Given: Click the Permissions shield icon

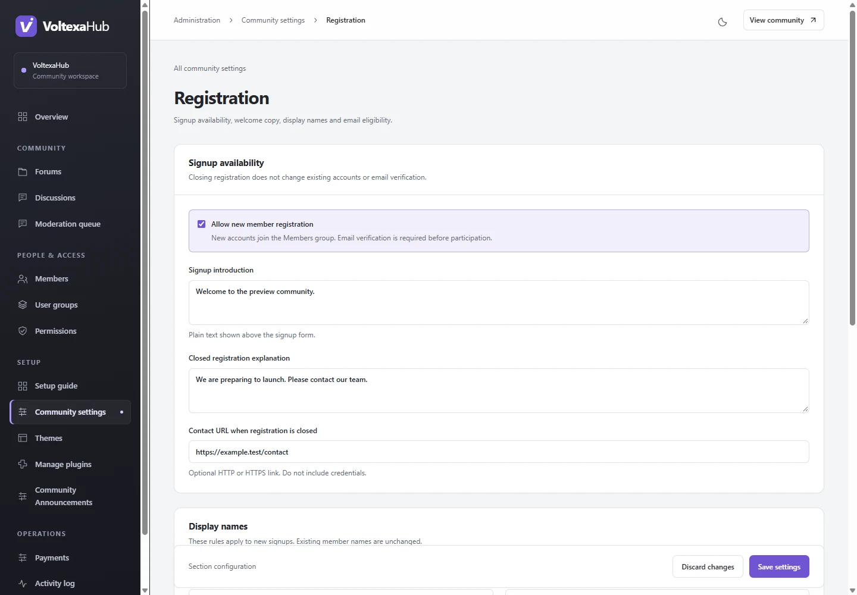Looking at the screenshot, I should pos(23,331).
